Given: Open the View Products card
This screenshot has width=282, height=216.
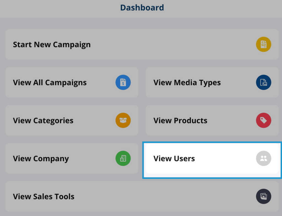Looking at the screenshot, I should pyautogui.click(x=212, y=120).
